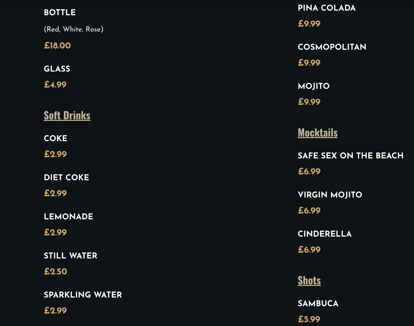414x326 pixels.
Task: Click the £2.50 still water price
Action: tap(56, 272)
